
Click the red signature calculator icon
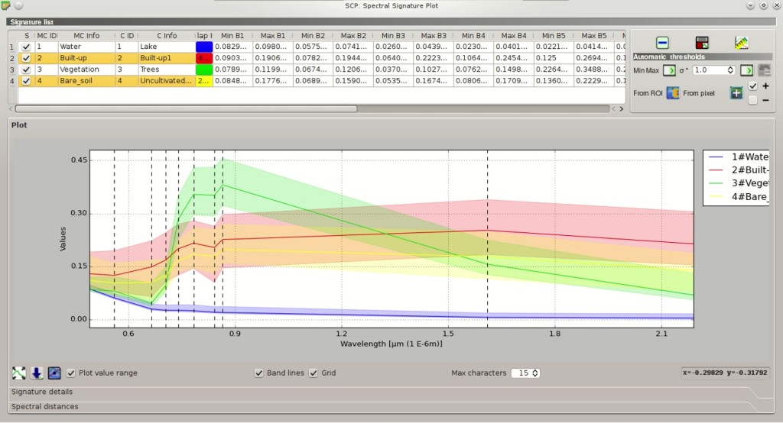[x=702, y=43]
